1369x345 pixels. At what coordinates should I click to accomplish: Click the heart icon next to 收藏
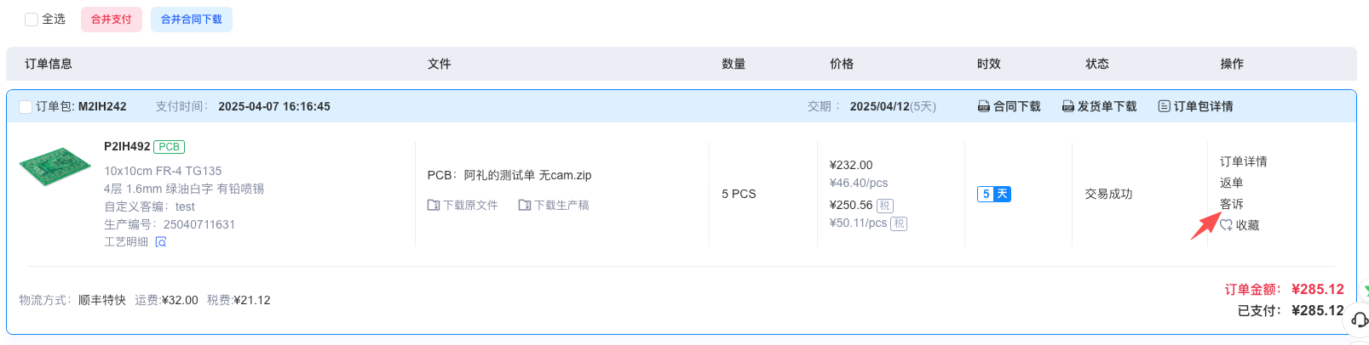1226,225
